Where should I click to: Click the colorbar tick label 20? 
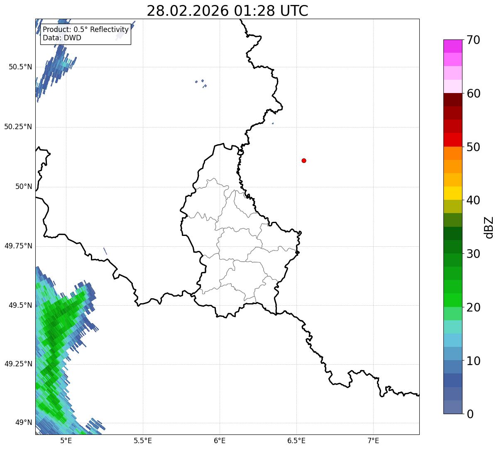(473, 307)
